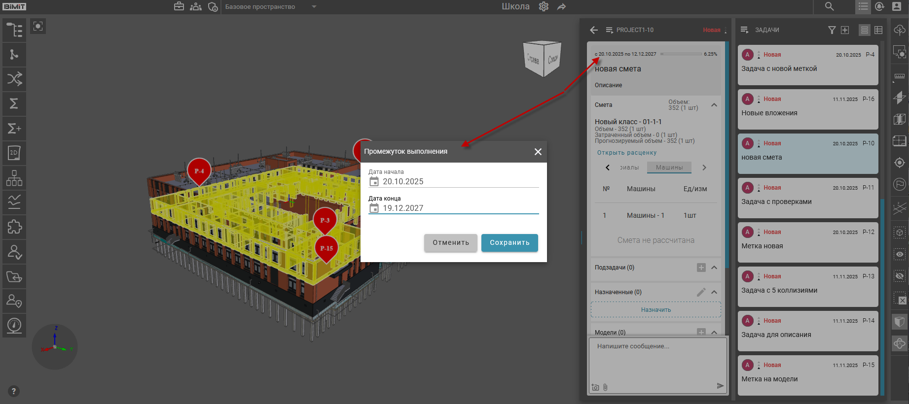This screenshot has height=404, width=909.
Task: Click the filter icon in tasks panel
Action: pos(832,30)
